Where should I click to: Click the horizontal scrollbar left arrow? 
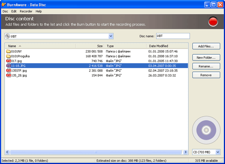coord(7,152)
